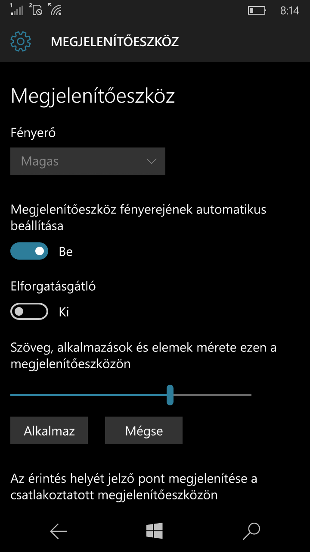Tap the Megjelenítőeszköz page heading
The width and height of the screenshot is (310, 552).
tap(93, 96)
